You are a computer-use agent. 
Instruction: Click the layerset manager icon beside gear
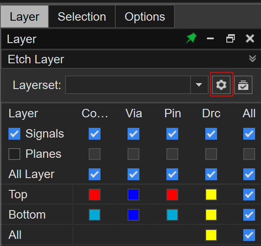pyautogui.click(x=243, y=85)
